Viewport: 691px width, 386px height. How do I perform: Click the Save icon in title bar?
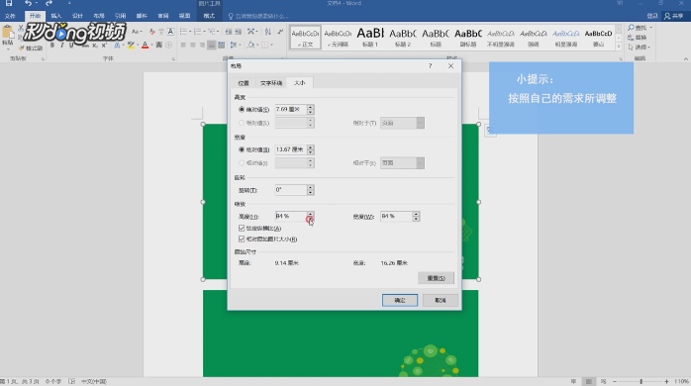(x=9, y=4)
